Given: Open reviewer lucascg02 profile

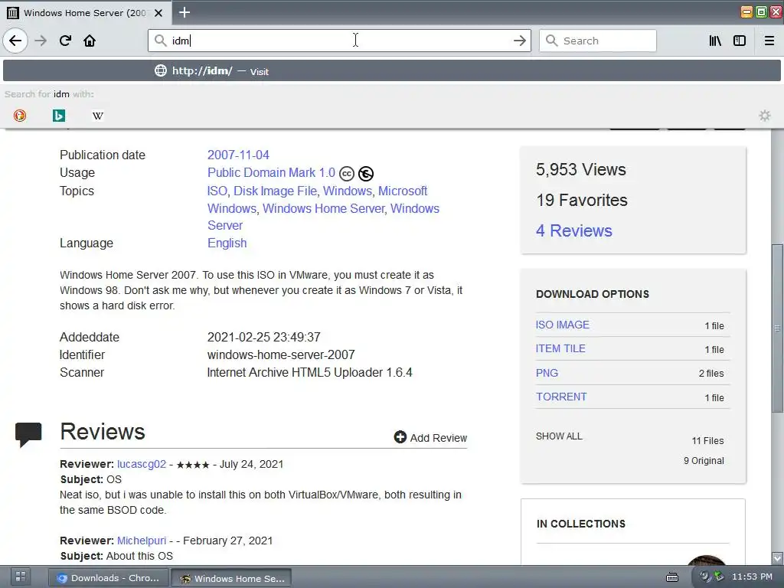Looking at the screenshot, I should pyautogui.click(x=142, y=464).
